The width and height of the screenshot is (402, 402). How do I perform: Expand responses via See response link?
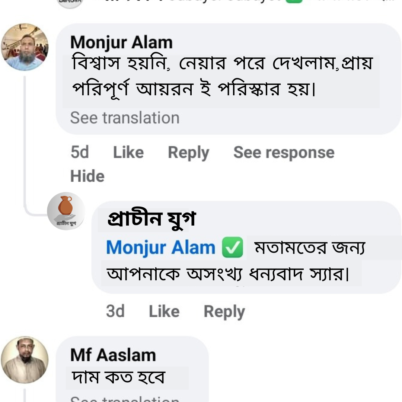click(x=284, y=152)
